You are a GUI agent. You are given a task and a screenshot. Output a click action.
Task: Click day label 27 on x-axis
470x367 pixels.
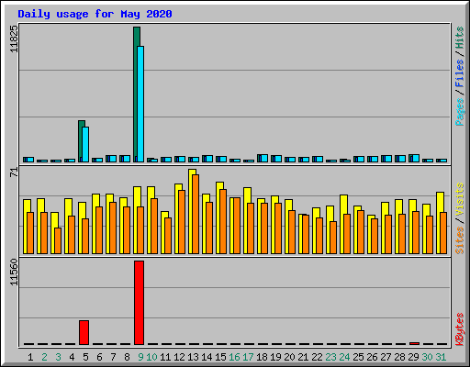386,357
